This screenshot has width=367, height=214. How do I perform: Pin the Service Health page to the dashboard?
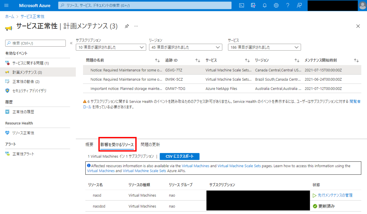pos(127,26)
